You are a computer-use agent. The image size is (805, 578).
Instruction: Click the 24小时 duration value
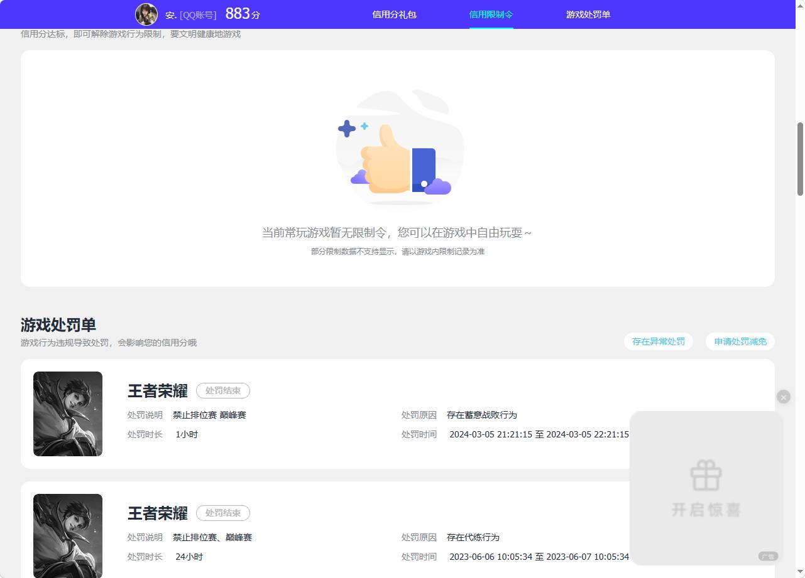(189, 557)
